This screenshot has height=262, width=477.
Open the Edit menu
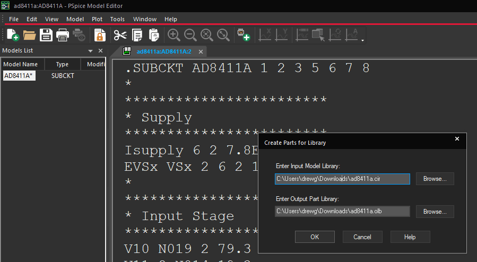[x=32, y=19]
